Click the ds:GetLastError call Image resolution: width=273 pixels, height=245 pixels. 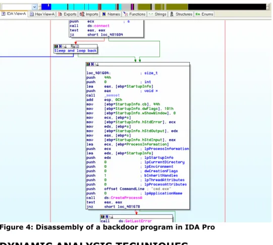[135, 221]
